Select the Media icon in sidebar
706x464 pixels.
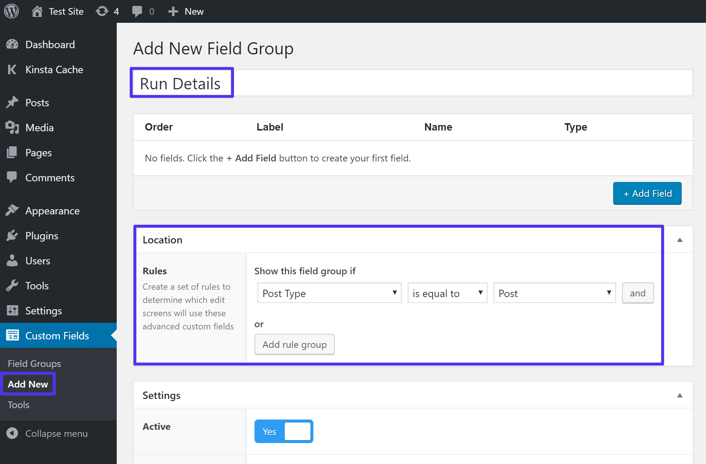point(12,128)
